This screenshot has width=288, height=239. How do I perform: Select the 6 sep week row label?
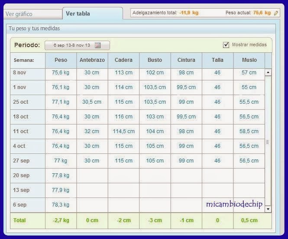pos(19,204)
